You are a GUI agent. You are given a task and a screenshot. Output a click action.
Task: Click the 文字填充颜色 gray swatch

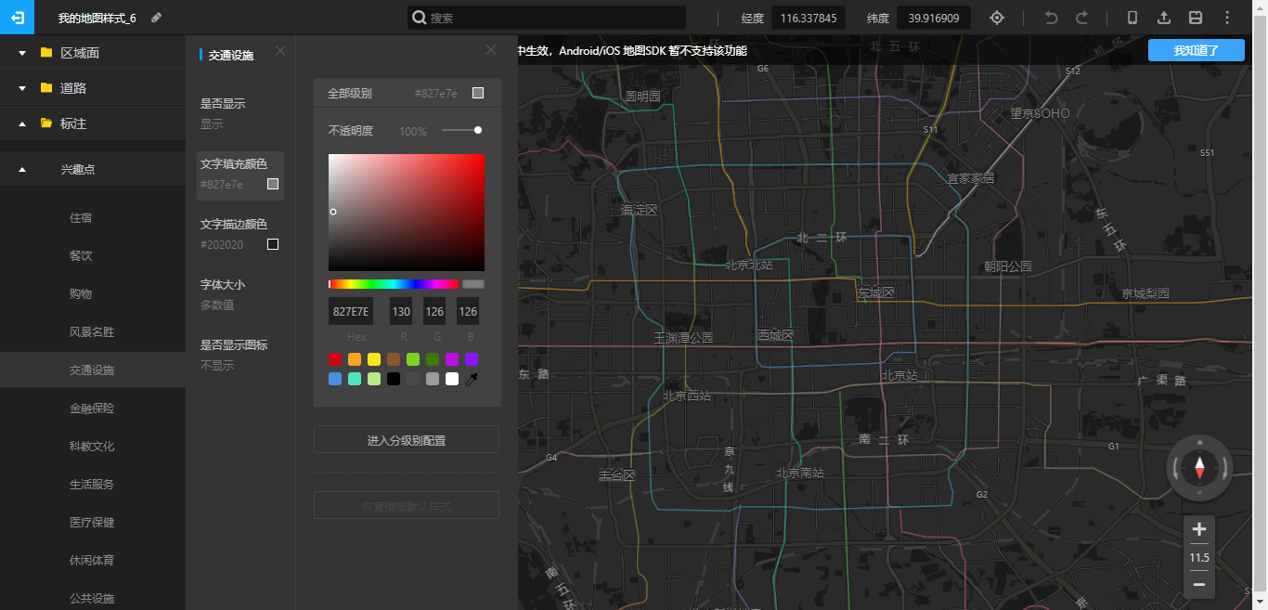[x=273, y=184]
